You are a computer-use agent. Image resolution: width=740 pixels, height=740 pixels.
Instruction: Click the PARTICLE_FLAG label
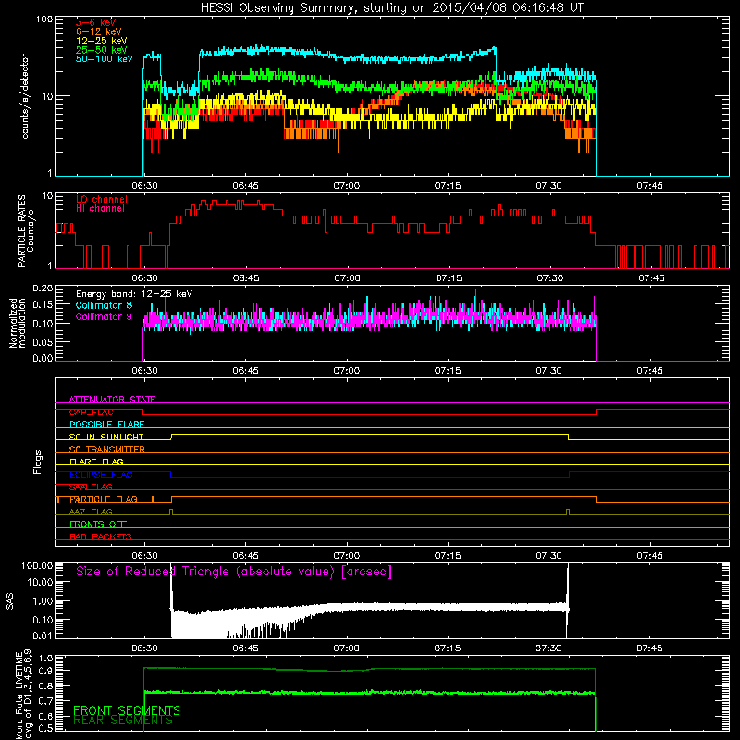click(104, 499)
